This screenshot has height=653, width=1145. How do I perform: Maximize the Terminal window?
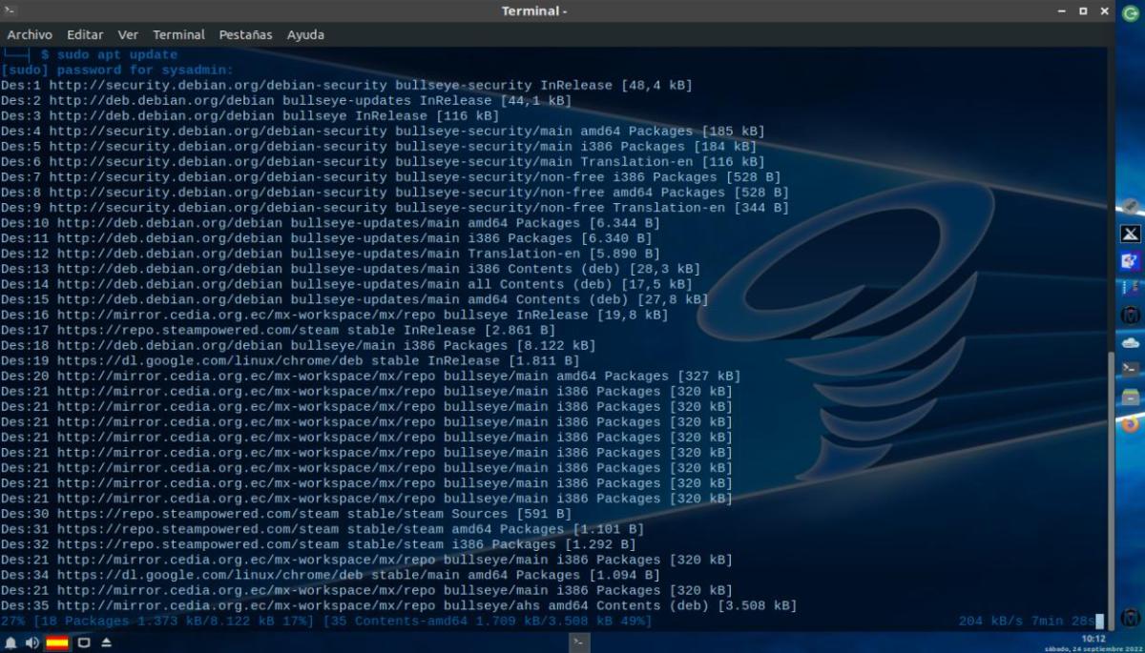coord(1083,11)
